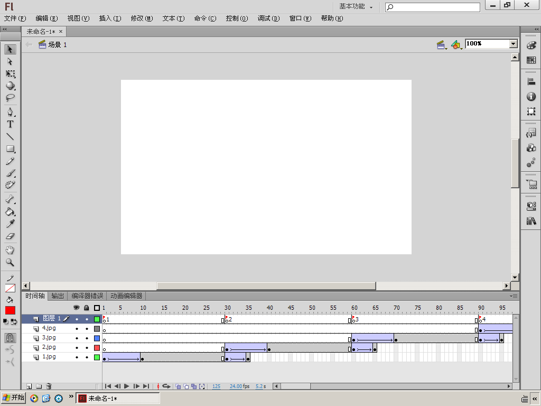Go to the first frame

point(108,386)
